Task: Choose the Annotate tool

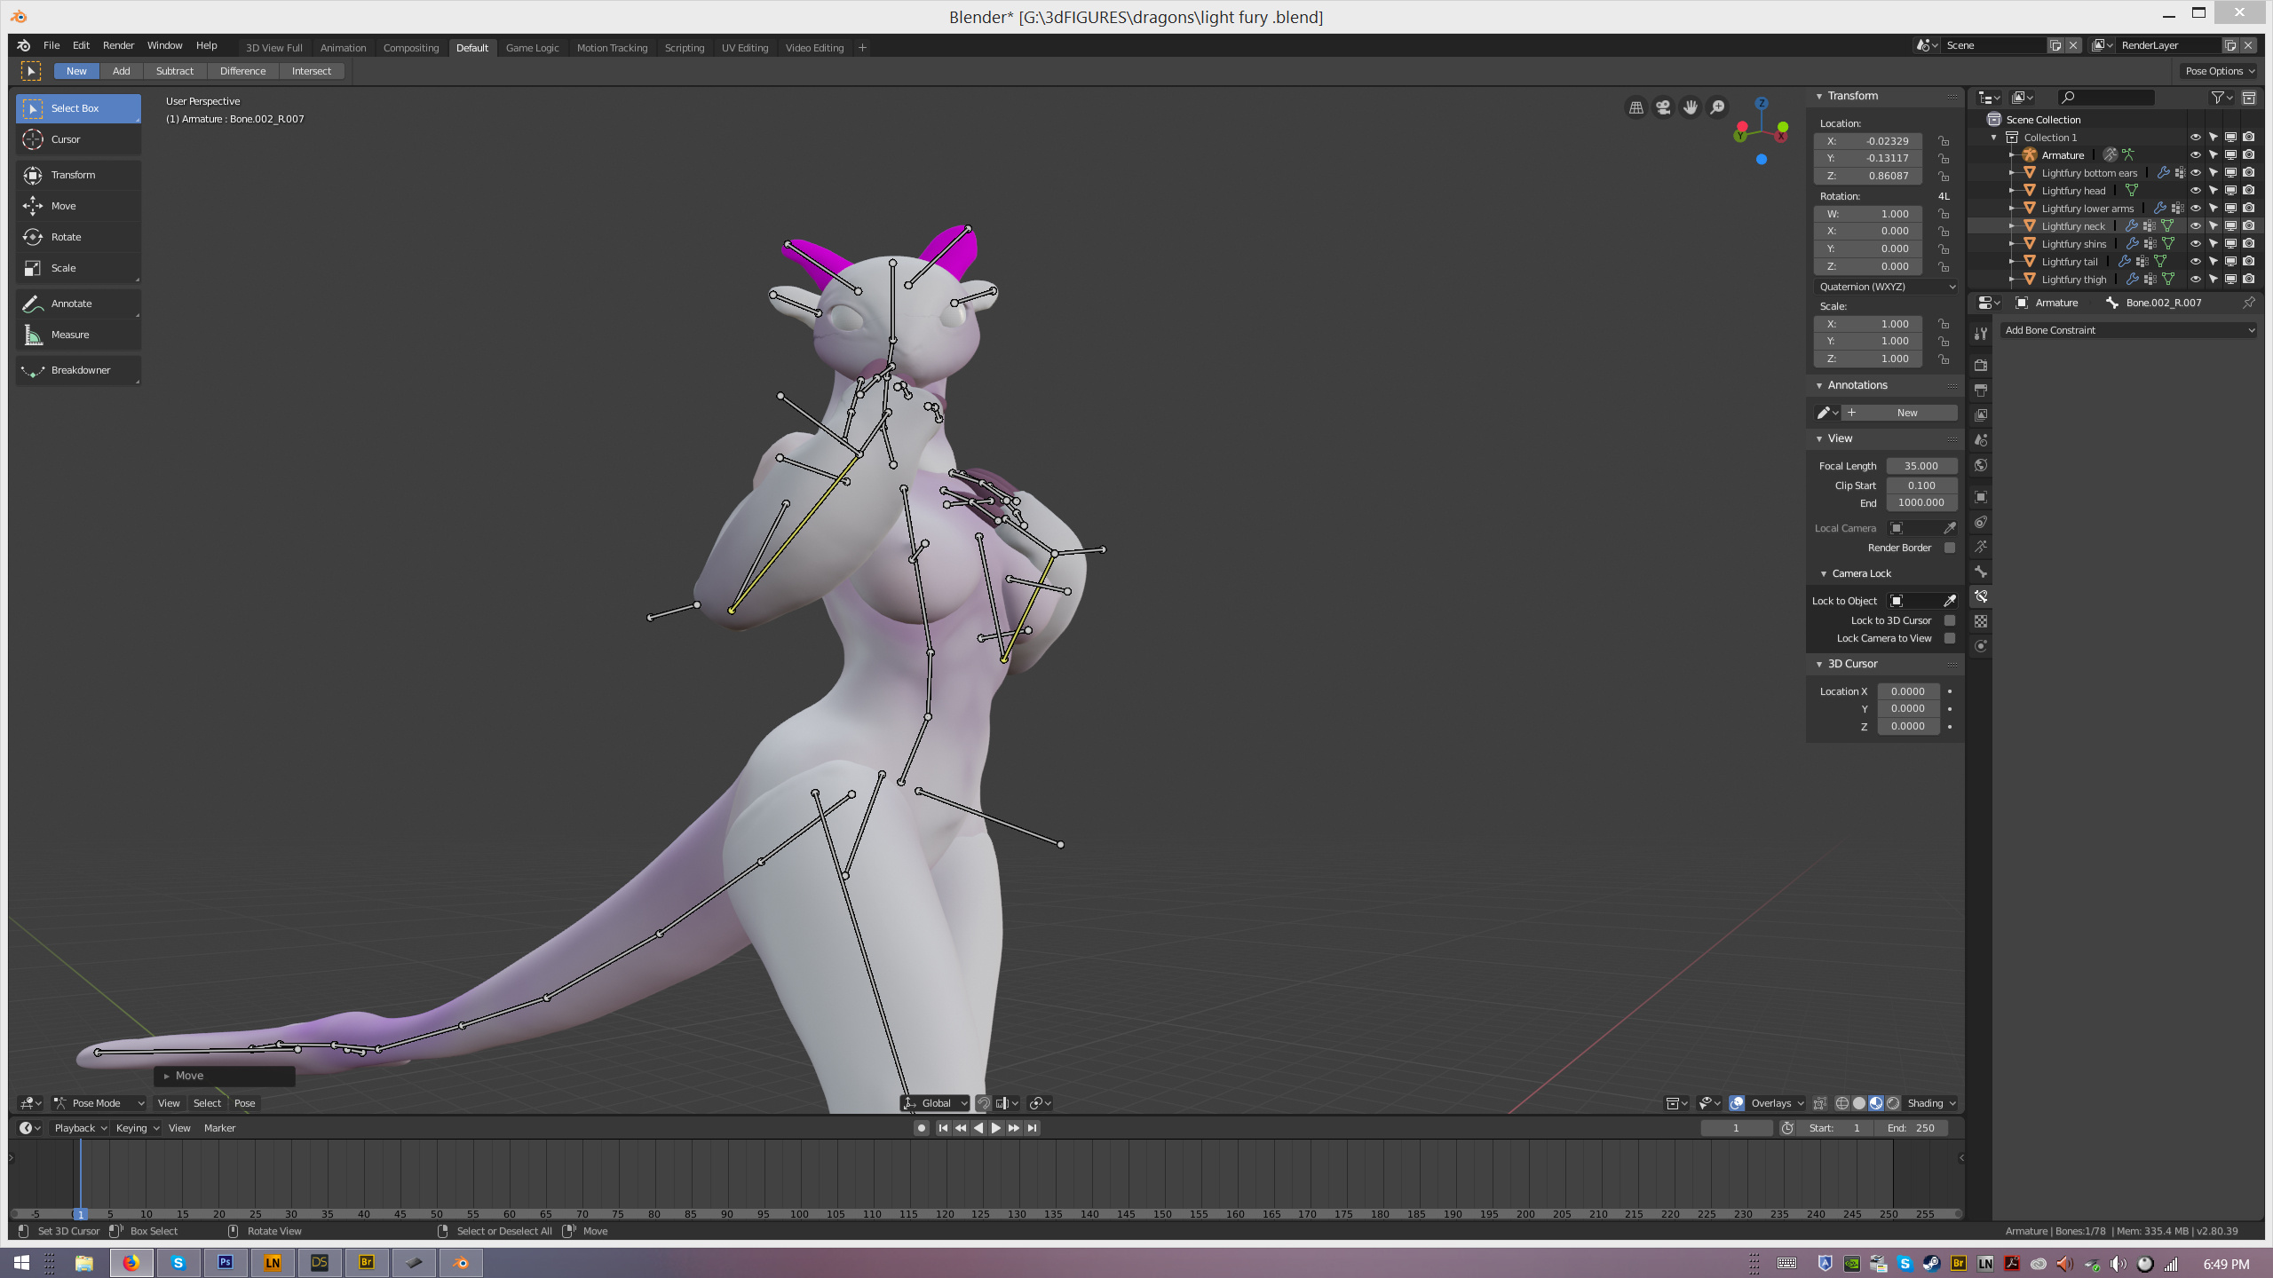Action: click(71, 304)
